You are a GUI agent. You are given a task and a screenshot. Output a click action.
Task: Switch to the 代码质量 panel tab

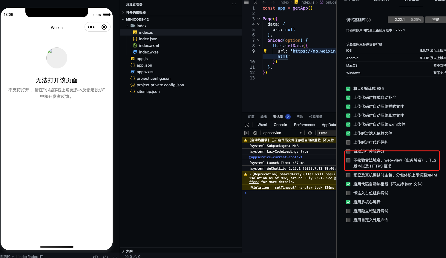pyautogui.click(x=316, y=117)
